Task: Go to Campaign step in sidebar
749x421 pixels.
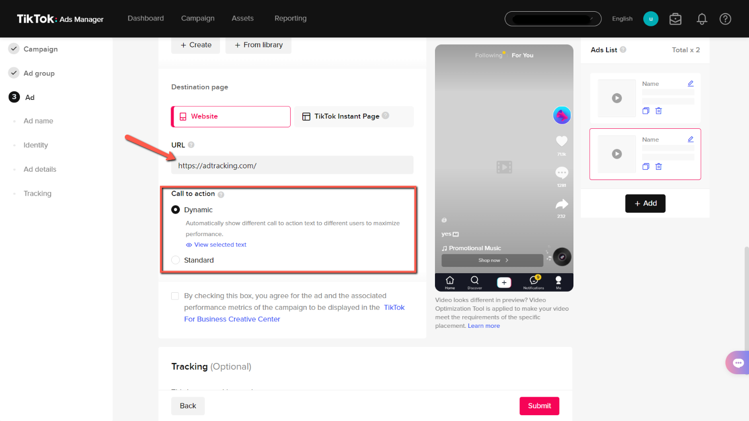Action: (x=40, y=49)
